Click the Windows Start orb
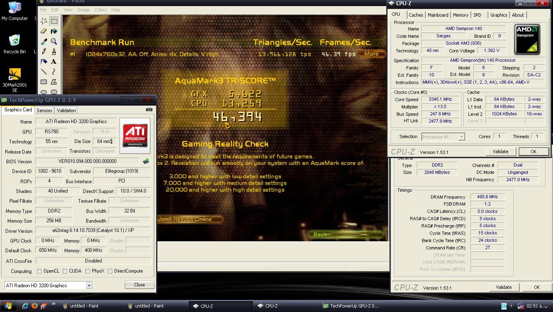 [x=8, y=306]
